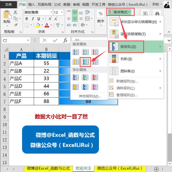This screenshot has height=172, width=172.
Task: Click the text Orientation icon
Action: (83, 25)
